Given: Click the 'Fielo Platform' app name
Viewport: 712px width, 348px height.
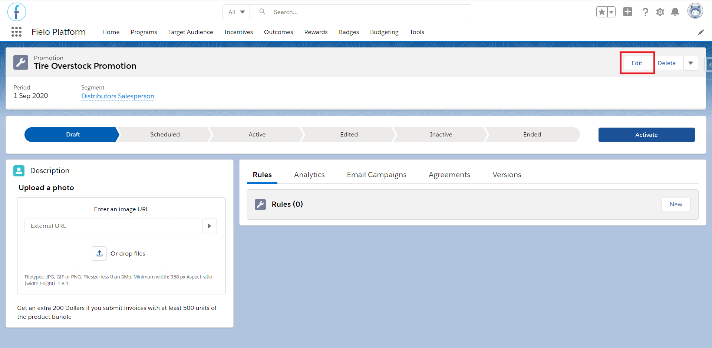Looking at the screenshot, I should click(59, 32).
